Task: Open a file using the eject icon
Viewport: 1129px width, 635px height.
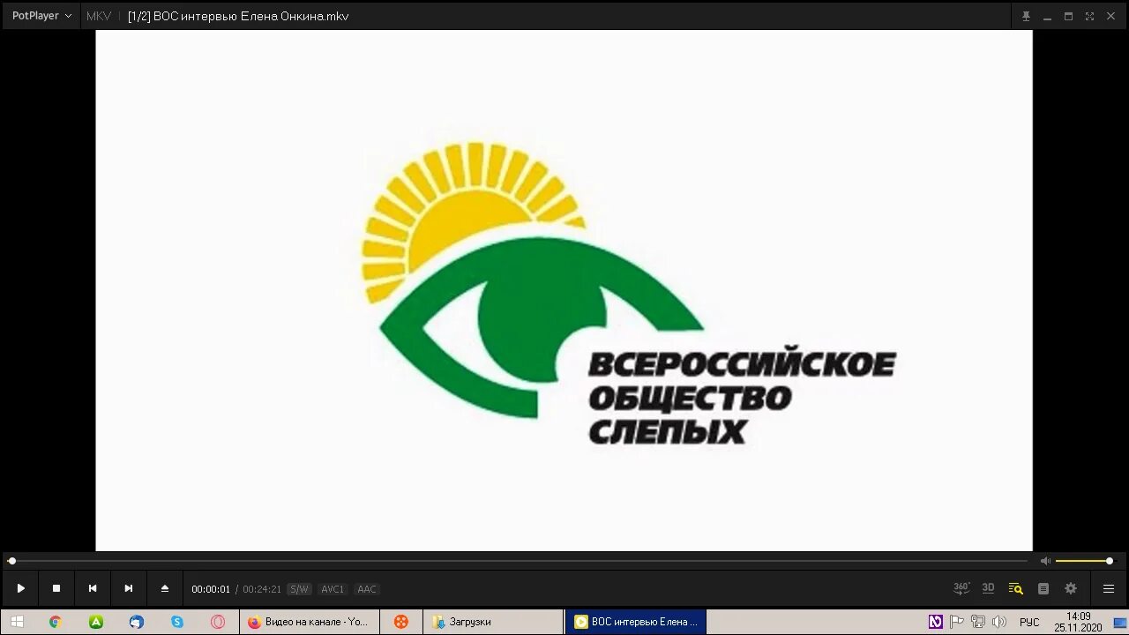Action: [164, 588]
